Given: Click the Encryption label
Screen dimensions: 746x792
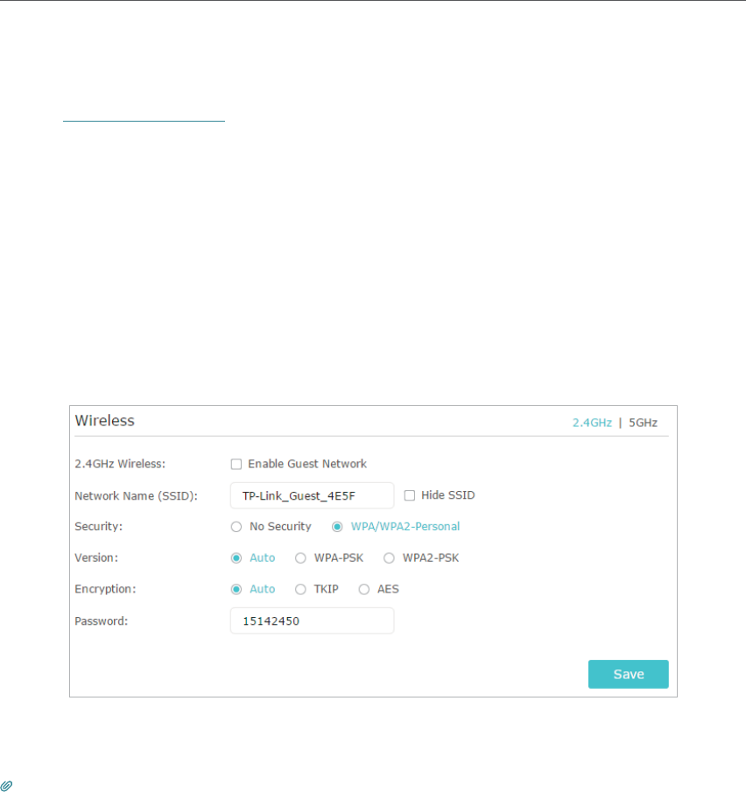Looking at the screenshot, I should (x=105, y=589).
